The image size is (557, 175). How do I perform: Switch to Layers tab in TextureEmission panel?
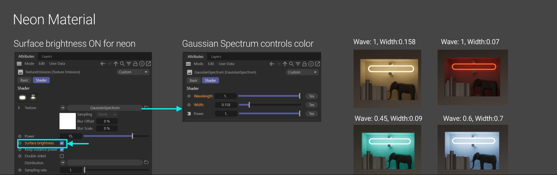click(x=47, y=56)
